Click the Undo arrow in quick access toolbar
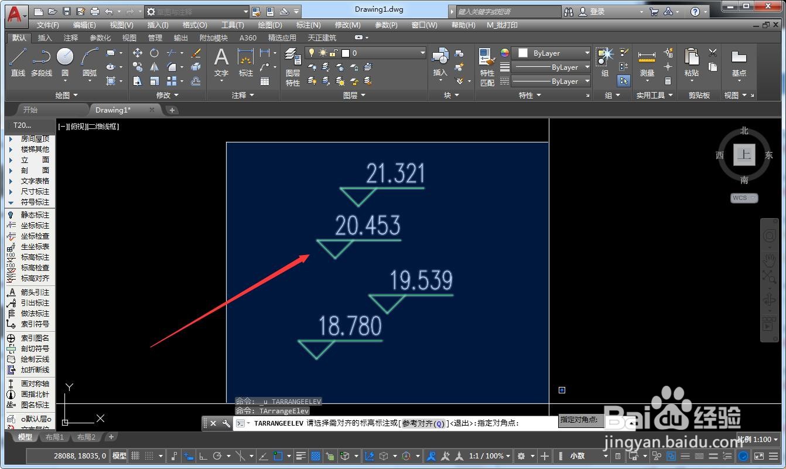 (x=109, y=11)
